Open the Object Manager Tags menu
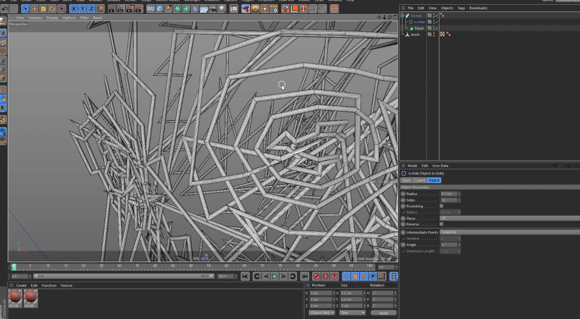The width and height of the screenshot is (580, 319). pos(461,8)
